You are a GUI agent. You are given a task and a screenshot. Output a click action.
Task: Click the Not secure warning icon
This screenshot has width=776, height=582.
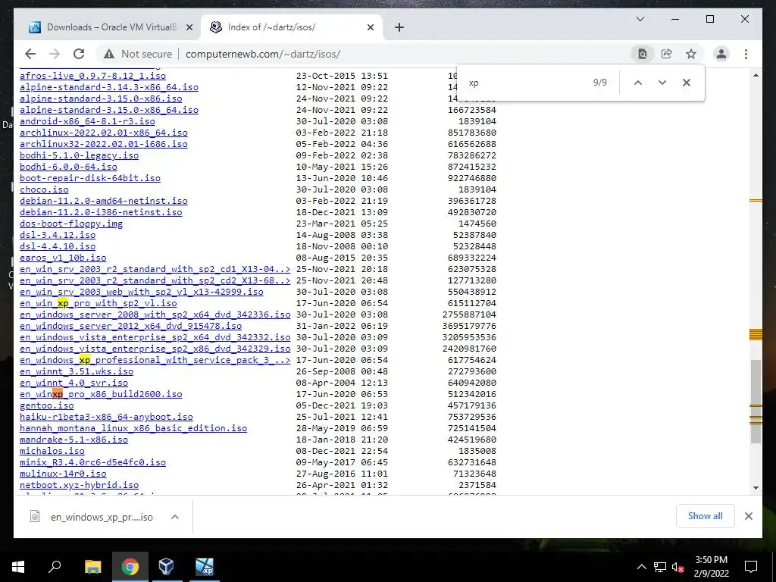coord(109,54)
